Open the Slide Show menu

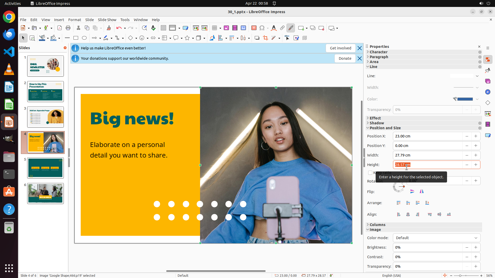coord(107,20)
